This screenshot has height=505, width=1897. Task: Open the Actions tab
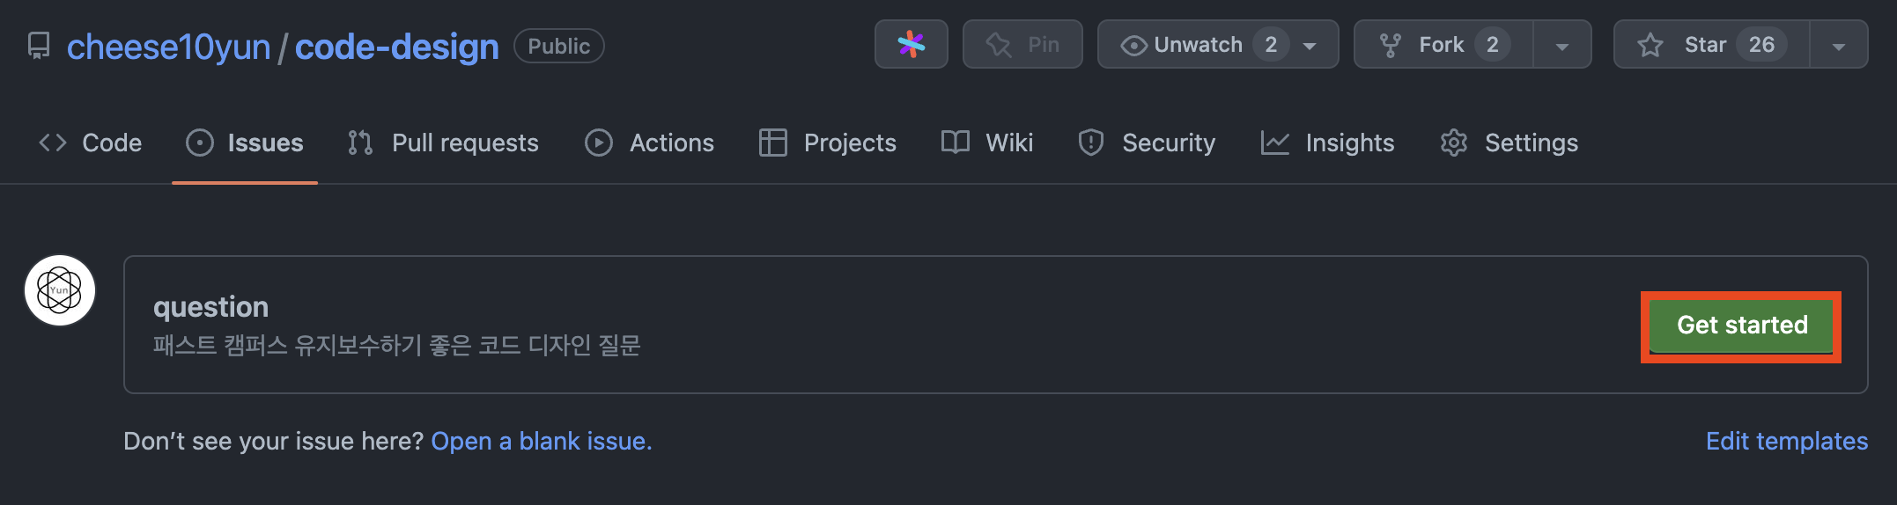(x=649, y=143)
